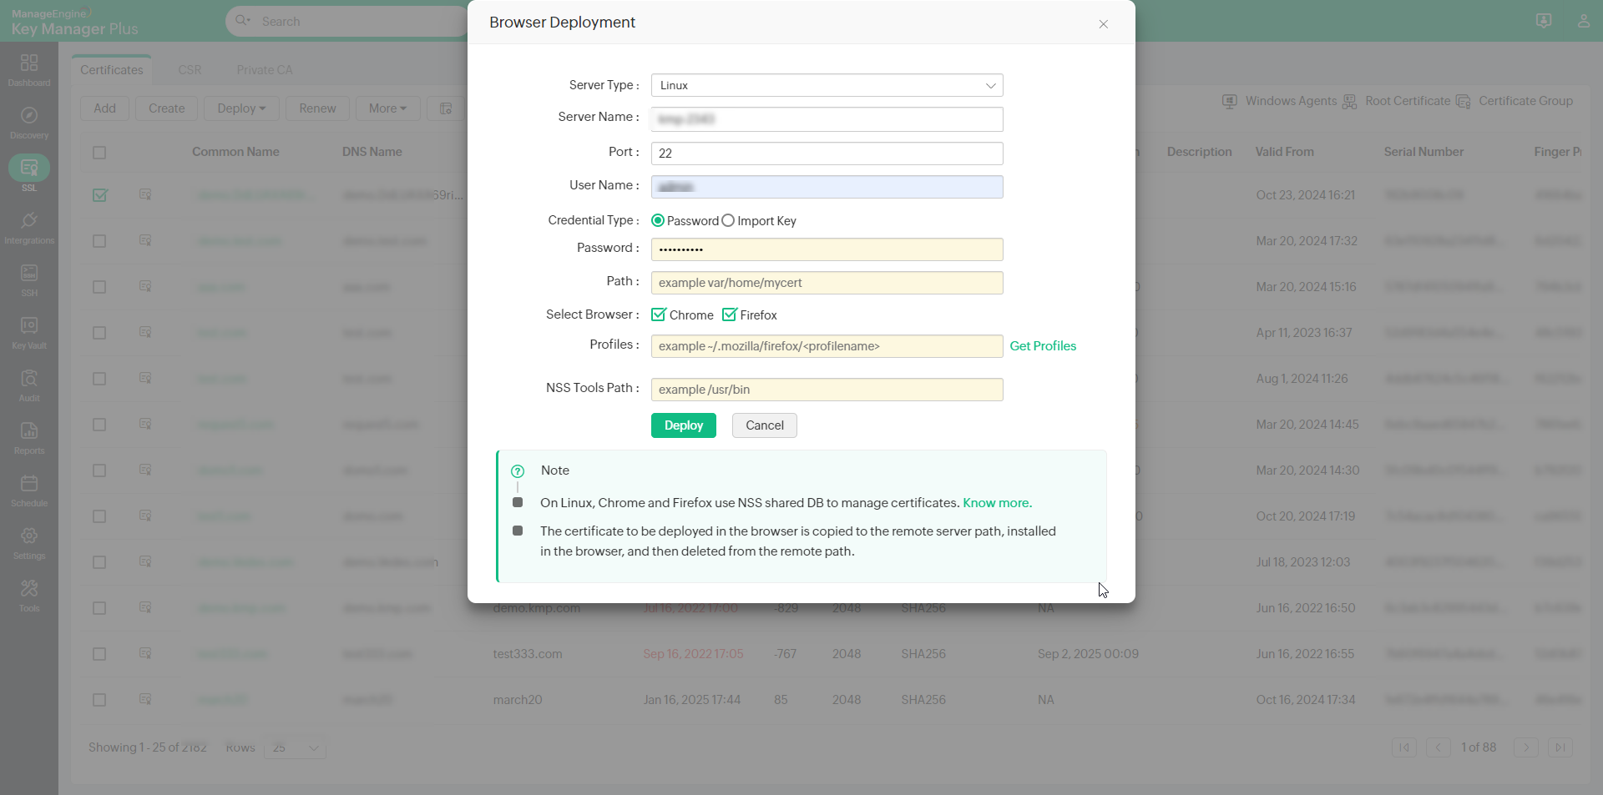
Task: Sort by the Common Name column header
Action: coord(235,152)
